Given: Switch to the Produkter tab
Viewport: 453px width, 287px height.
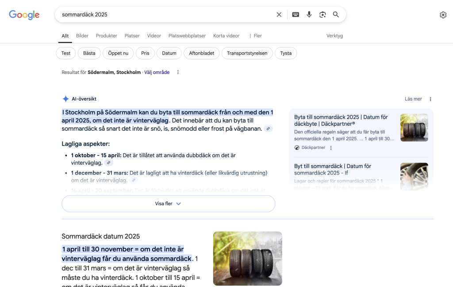Looking at the screenshot, I should pos(106,36).
